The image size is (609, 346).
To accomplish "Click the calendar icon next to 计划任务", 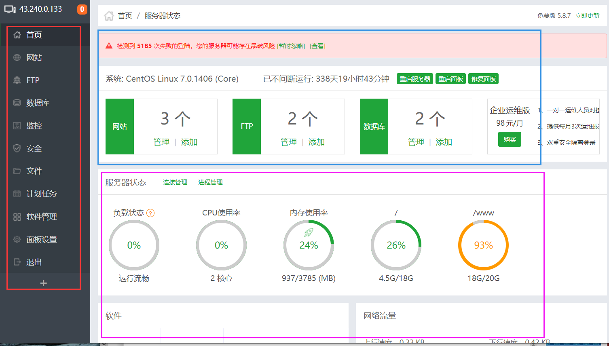I will pyautogui.click(x=17, y=194).
